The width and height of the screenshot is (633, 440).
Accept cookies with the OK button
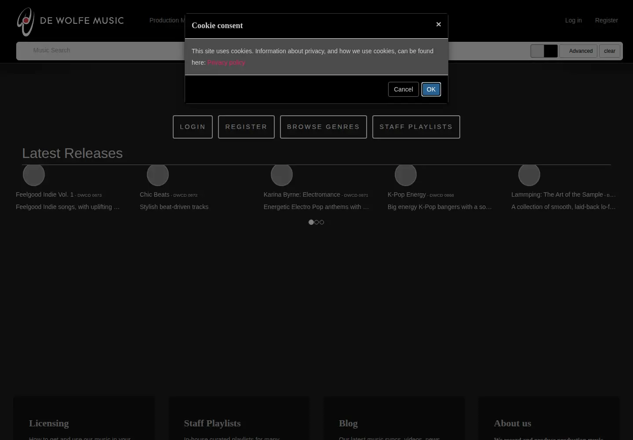pyautogui.click(x=431, y=89)
